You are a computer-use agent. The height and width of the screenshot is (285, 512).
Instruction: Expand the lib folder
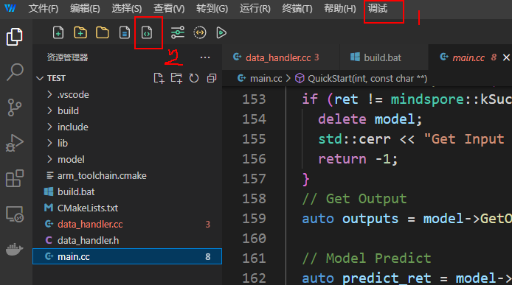(49, 143)
